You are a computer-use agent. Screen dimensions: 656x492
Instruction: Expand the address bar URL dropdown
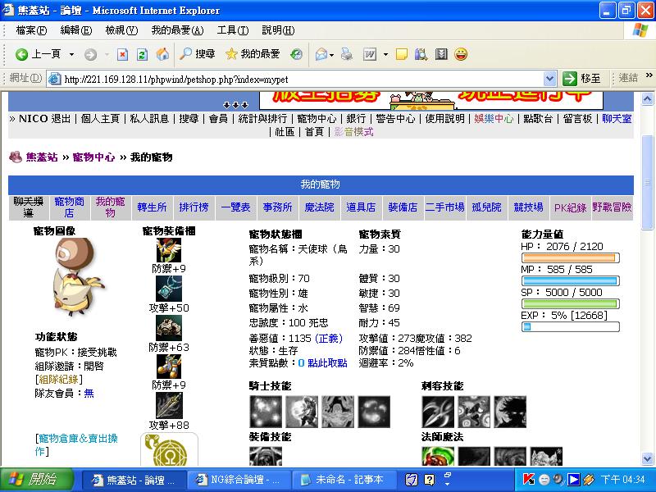point(549,79)
